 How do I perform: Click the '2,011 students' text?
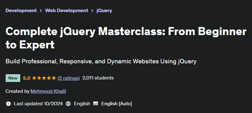[98, 78]
